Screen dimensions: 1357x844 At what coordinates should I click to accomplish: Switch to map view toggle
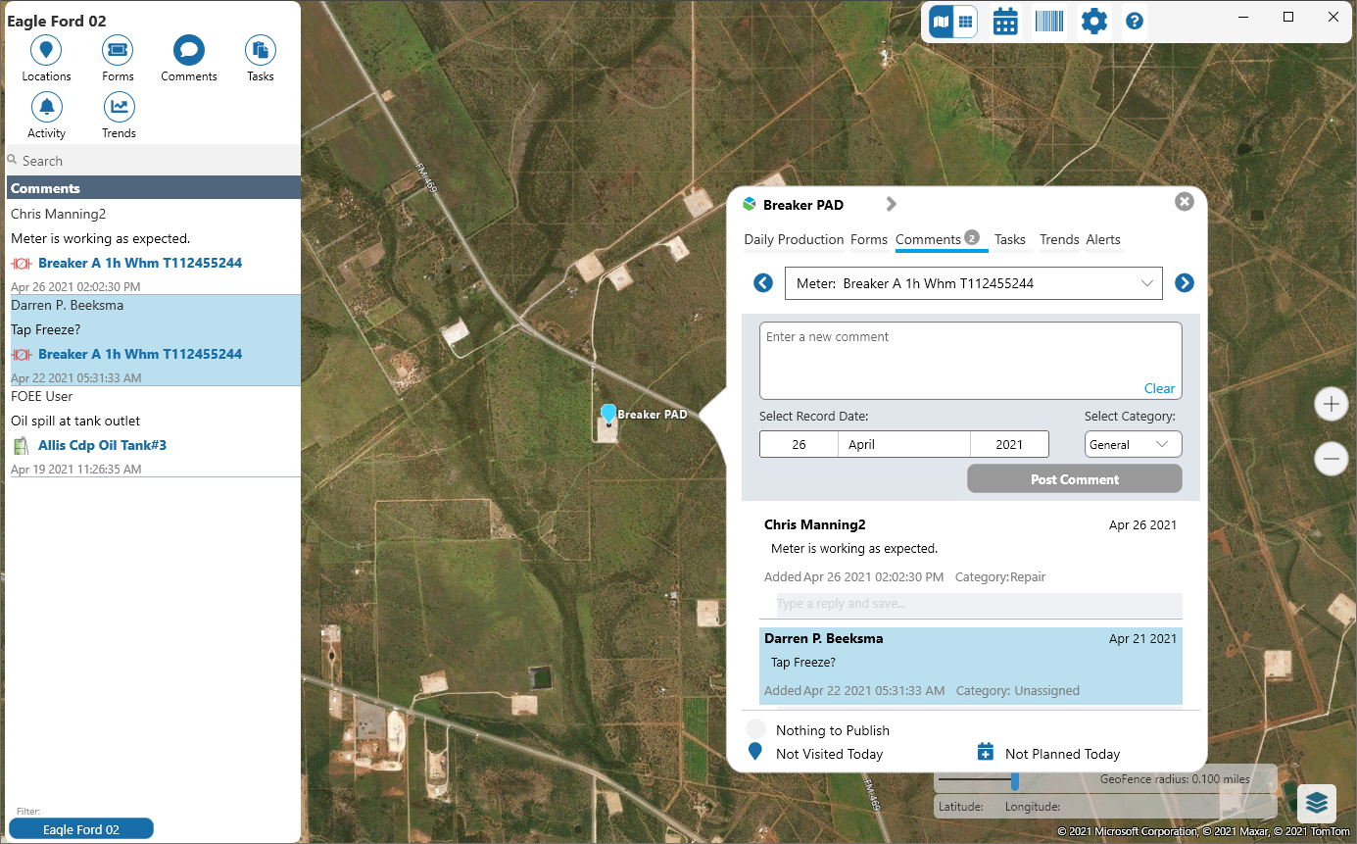pos(942,22)
